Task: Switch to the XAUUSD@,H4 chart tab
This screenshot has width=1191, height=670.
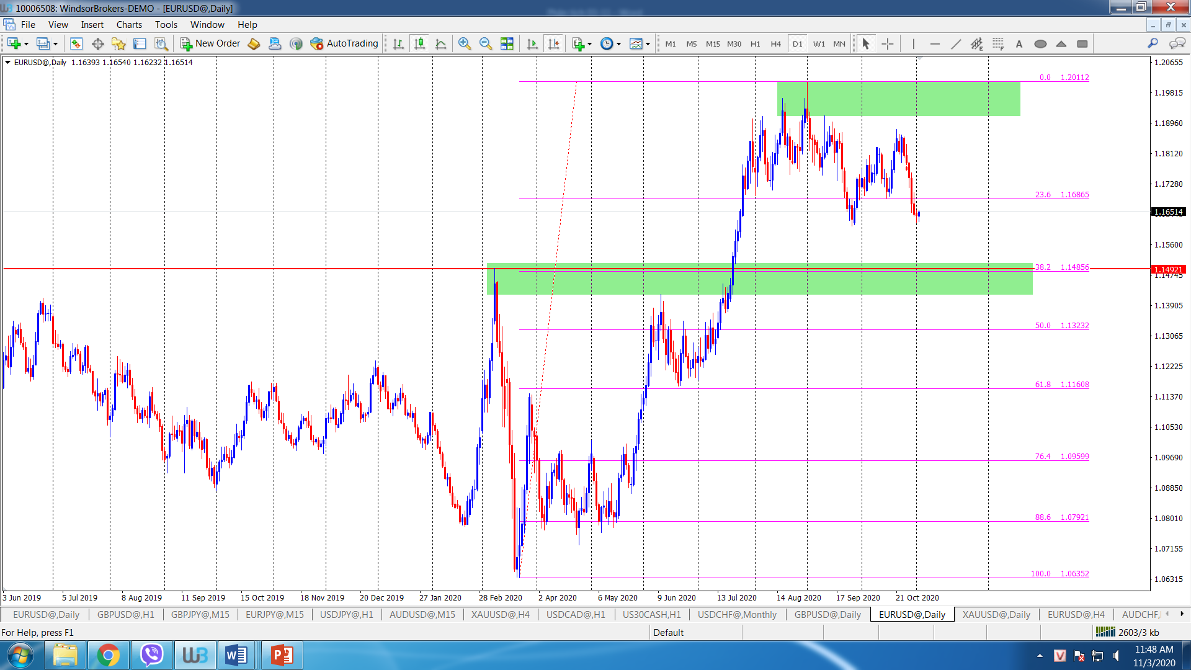Action: [x=500, y=614]
